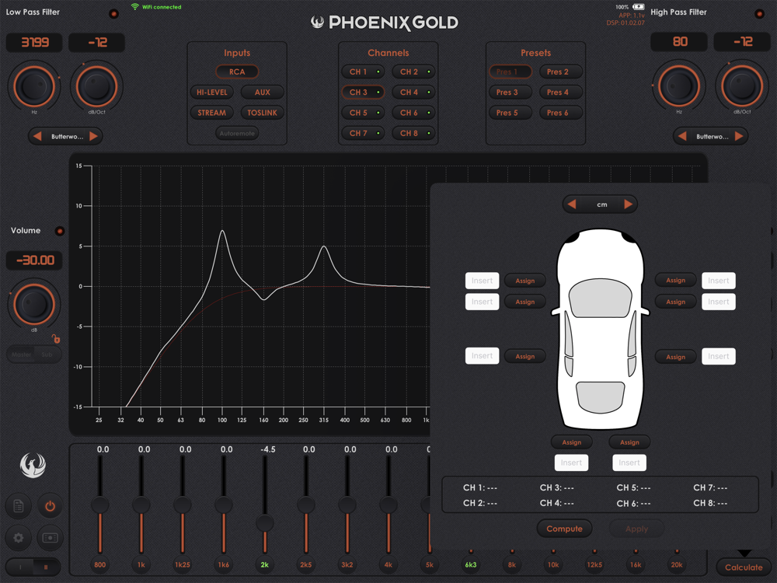The image size is (777, 583).
Task: Select the HI-LEVEL input
Action: [x=211, y=93]
